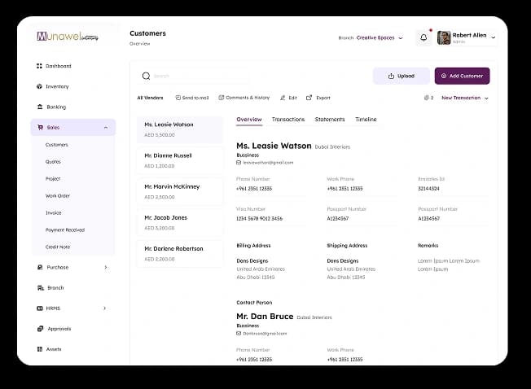Collapse the Sales menu chevron
The image size is (531, 389).
click(106, 128)
